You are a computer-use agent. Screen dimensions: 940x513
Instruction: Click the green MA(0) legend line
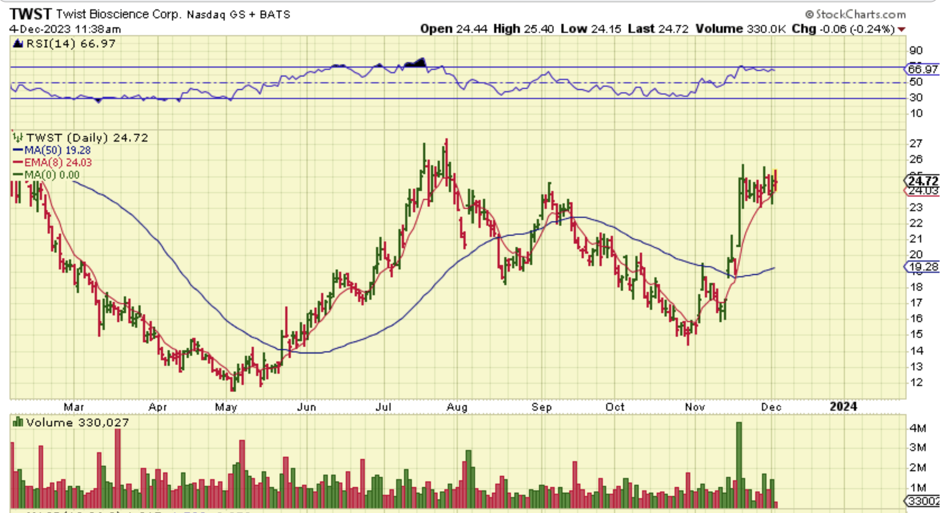[x=18, y=175]
